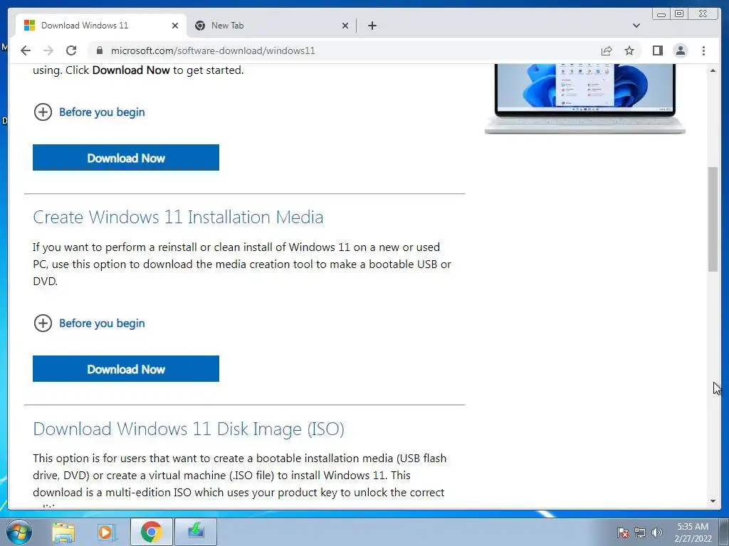Open the tab search dropdown arrow

[x=636, y=26]
